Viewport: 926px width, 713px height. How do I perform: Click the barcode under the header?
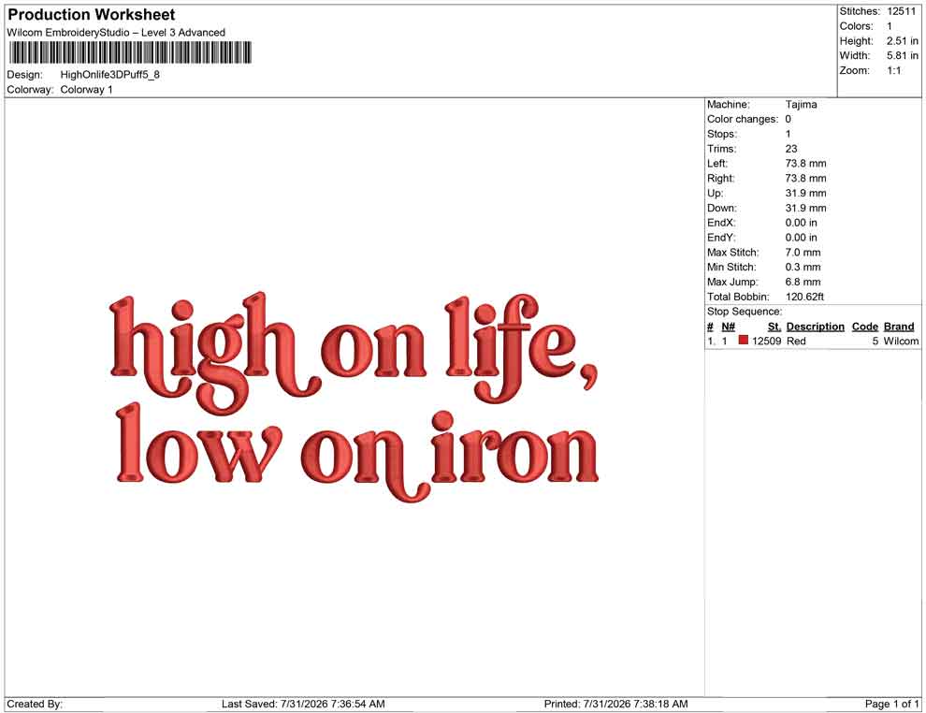[x=130, y=52]
